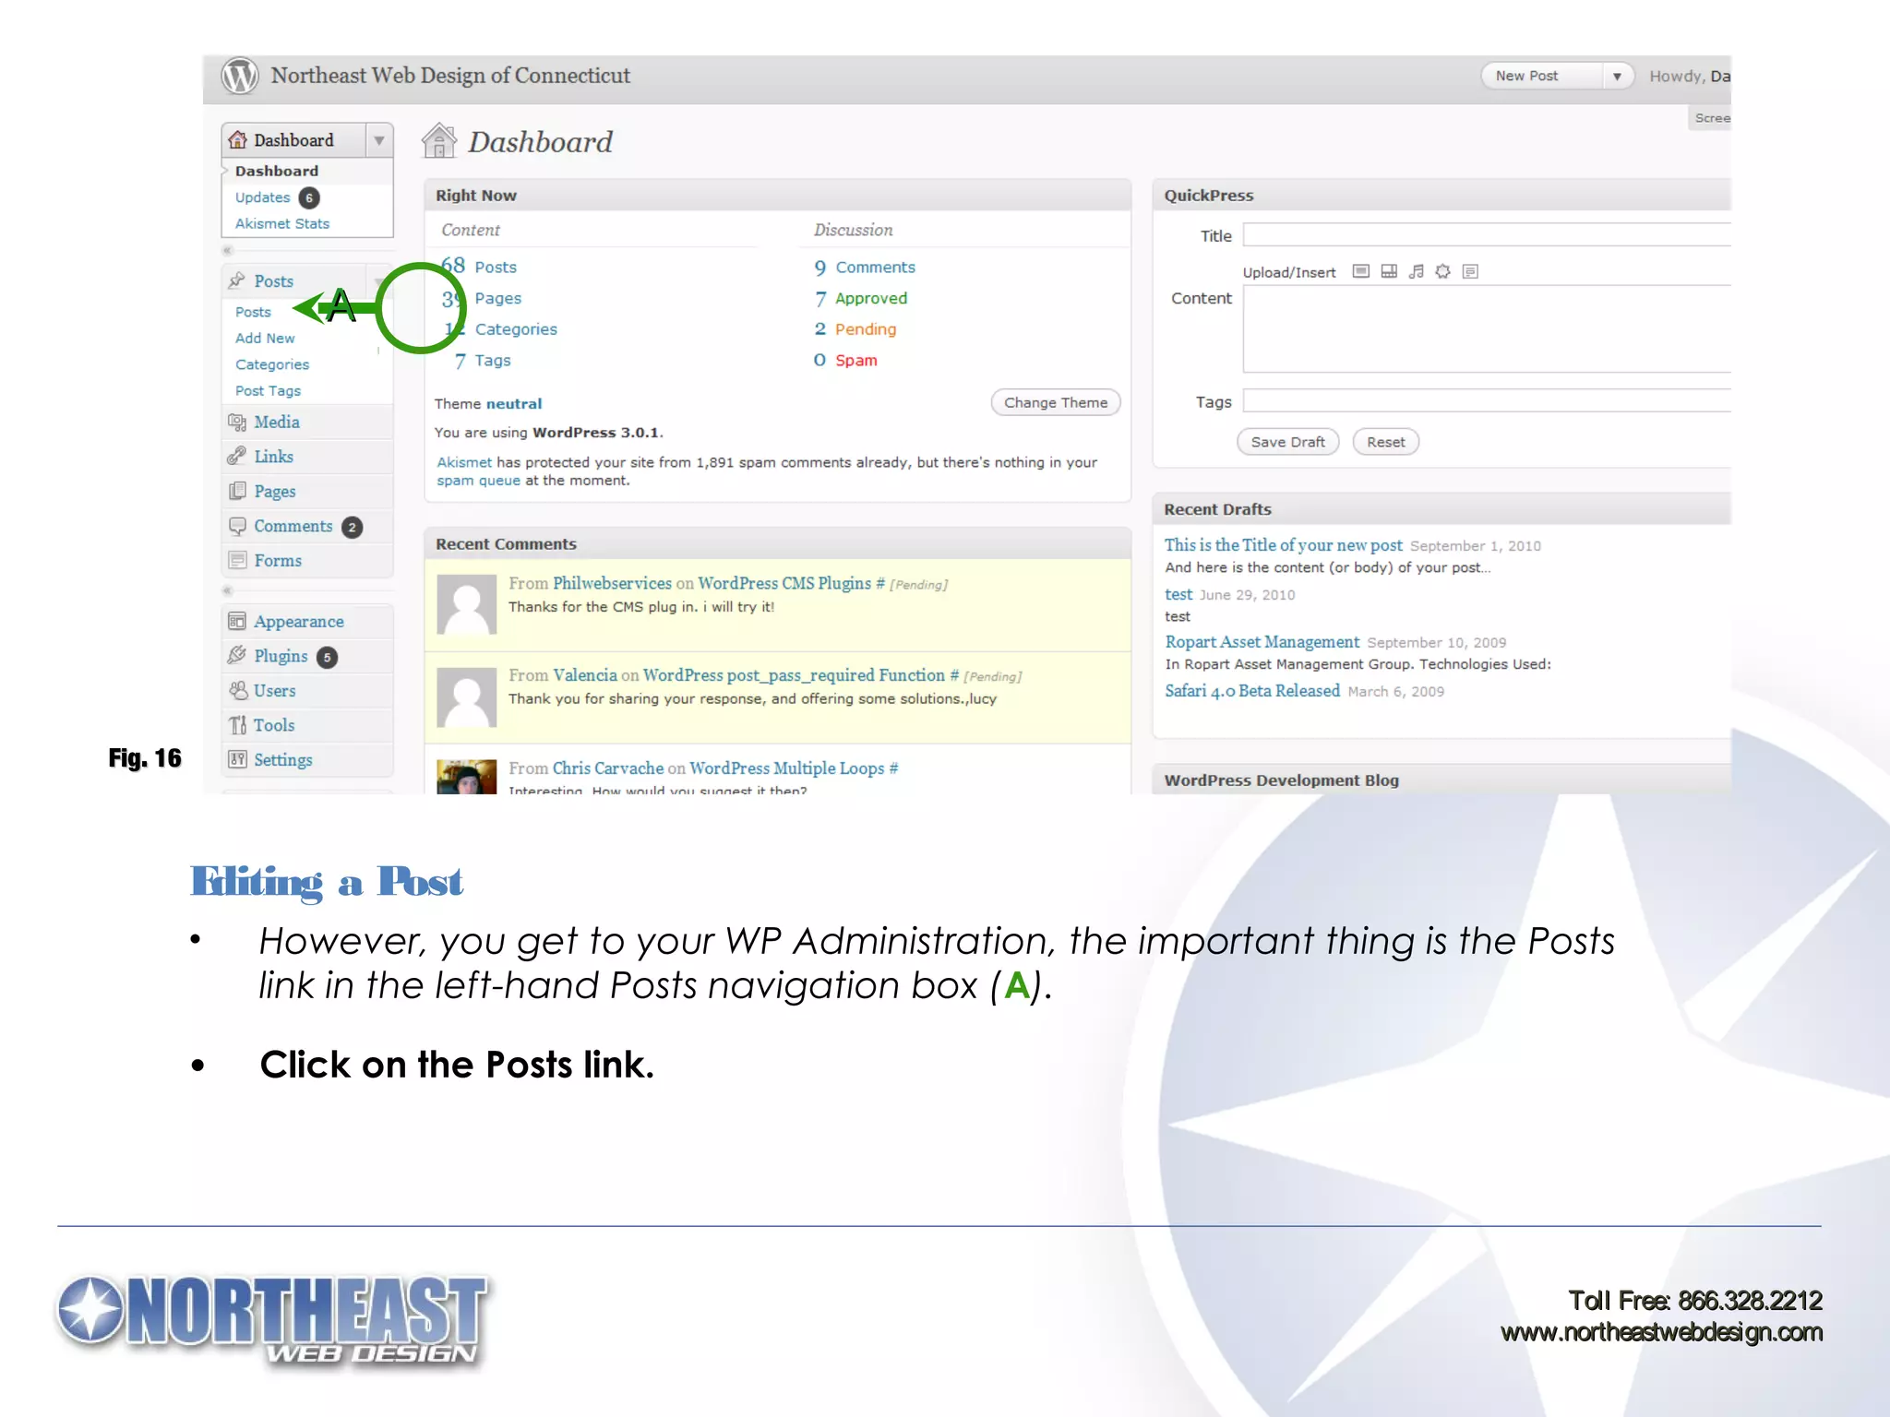Viewport: 1890px width, 1417px height.
Task: Click the Reset button in QuickPress
Action: 1385,442
